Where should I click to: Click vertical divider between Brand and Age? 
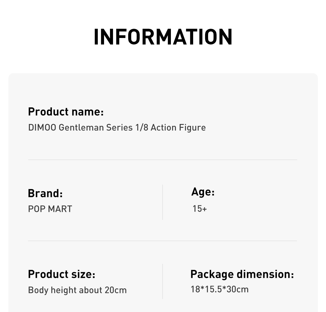pos(162,202)
